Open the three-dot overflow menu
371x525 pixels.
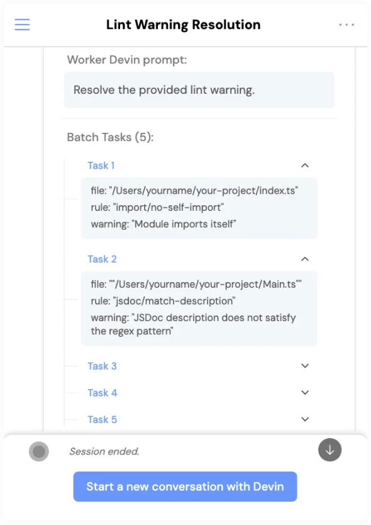click(x=346, y=25)
